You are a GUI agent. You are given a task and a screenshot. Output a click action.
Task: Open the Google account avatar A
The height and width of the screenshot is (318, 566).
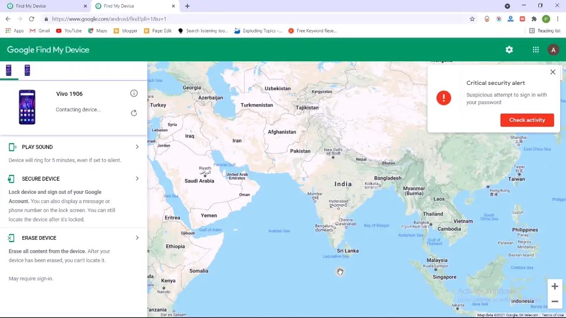click(553, 49)
